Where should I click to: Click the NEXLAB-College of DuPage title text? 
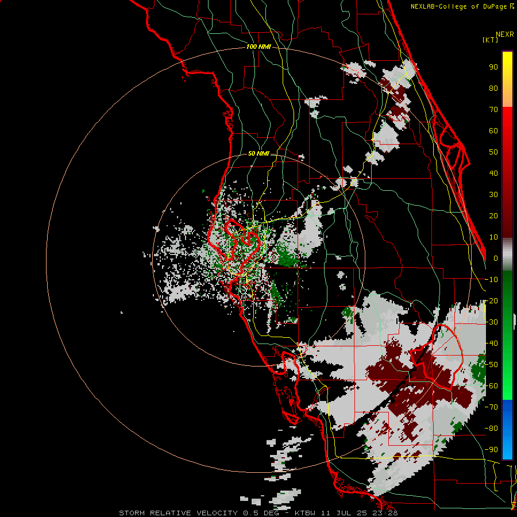[x=462, y=6]
